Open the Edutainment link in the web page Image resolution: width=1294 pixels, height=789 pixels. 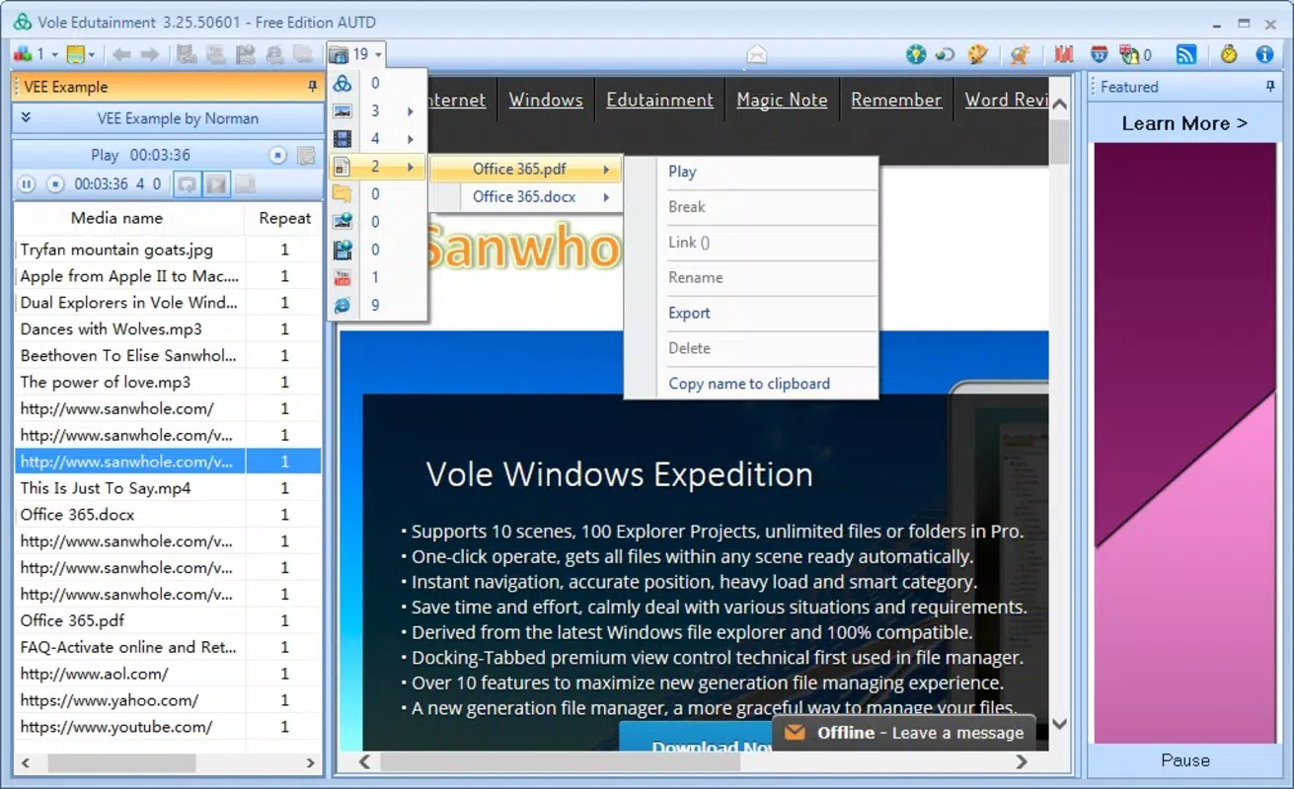(659, 100)
